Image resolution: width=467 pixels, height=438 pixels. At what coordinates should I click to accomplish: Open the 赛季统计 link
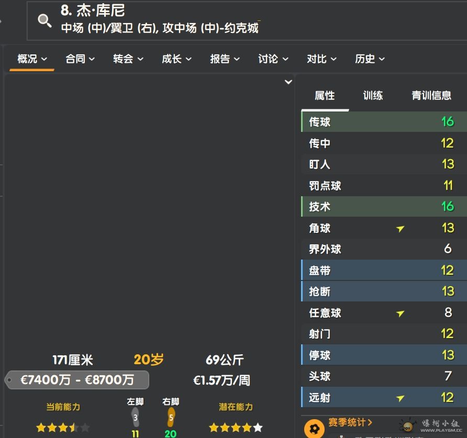[x=350, y=422]
